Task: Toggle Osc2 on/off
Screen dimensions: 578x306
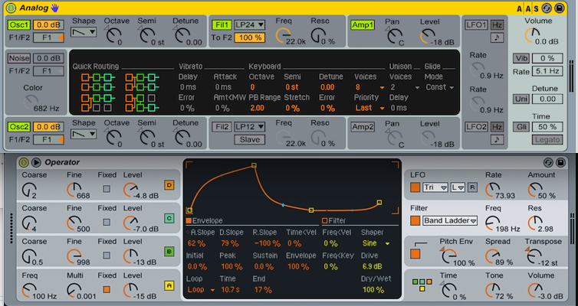Action: tap(19, 126)
